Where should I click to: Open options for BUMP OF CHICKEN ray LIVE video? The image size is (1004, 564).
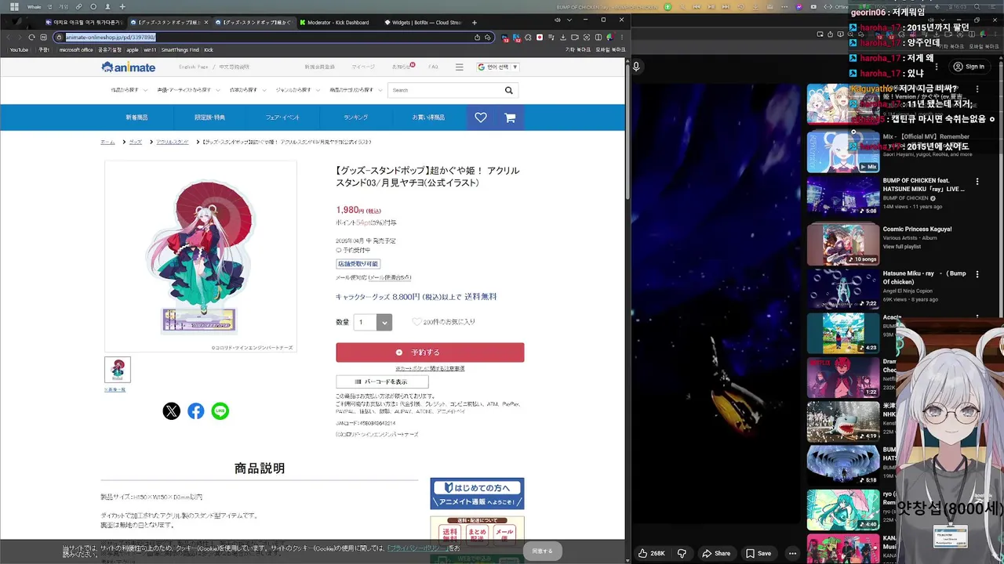[x=977, y=182]
